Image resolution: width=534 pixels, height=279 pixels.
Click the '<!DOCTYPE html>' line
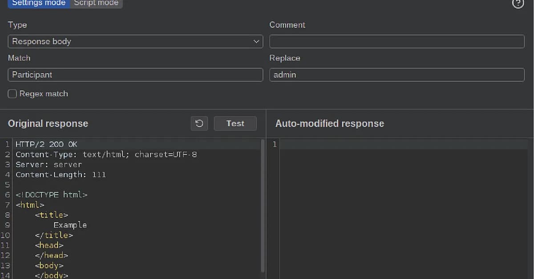pos(52,195)
